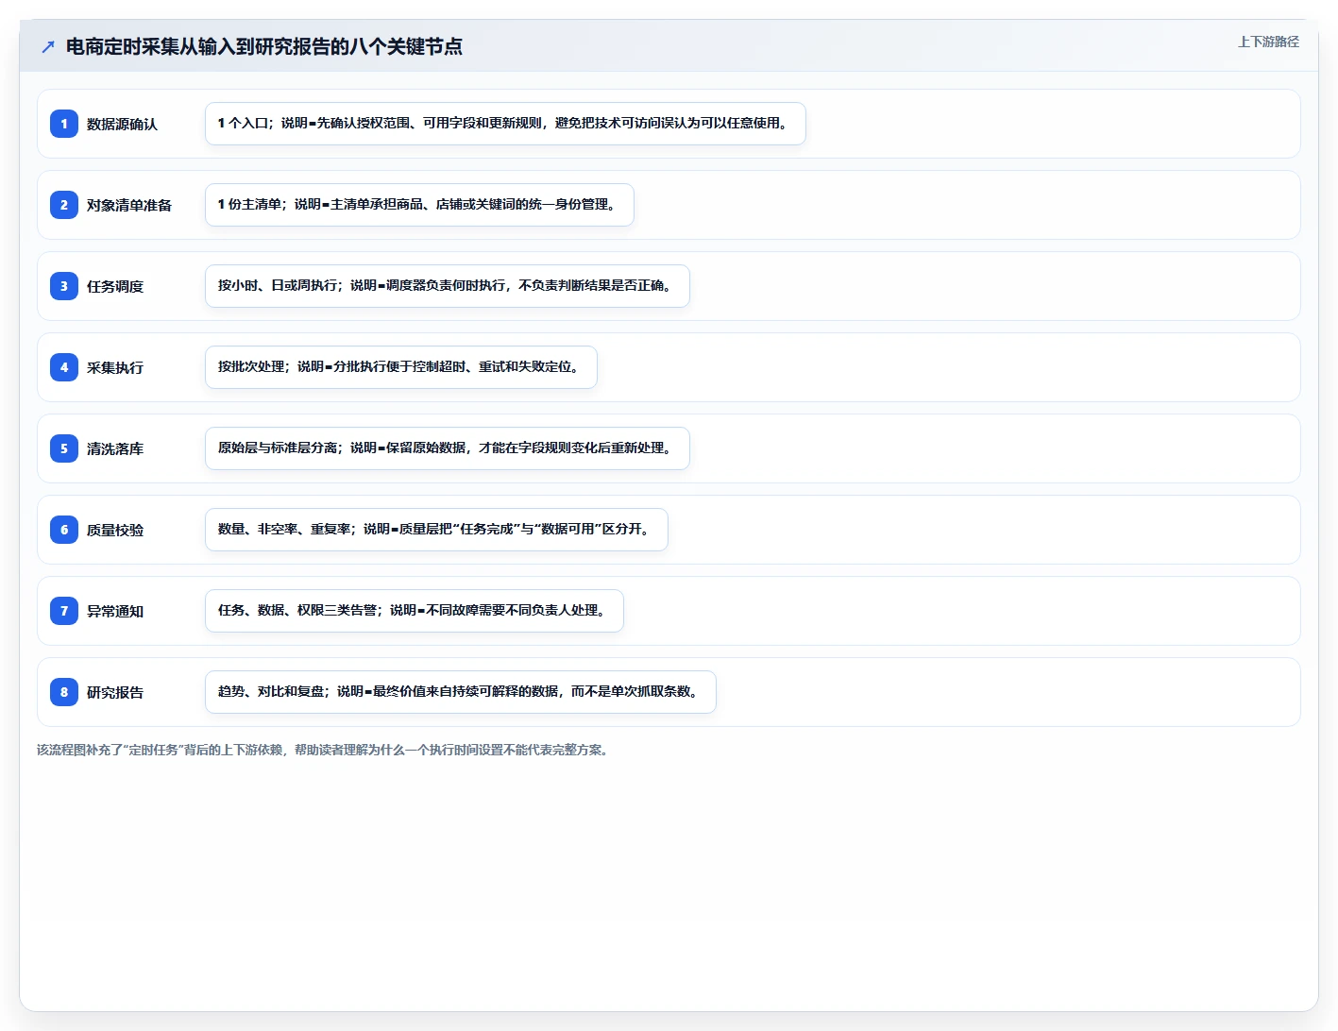
Task: Click the title 电商定时采集从输入到研究报告的八个关键节点
Action: point(263,46)
